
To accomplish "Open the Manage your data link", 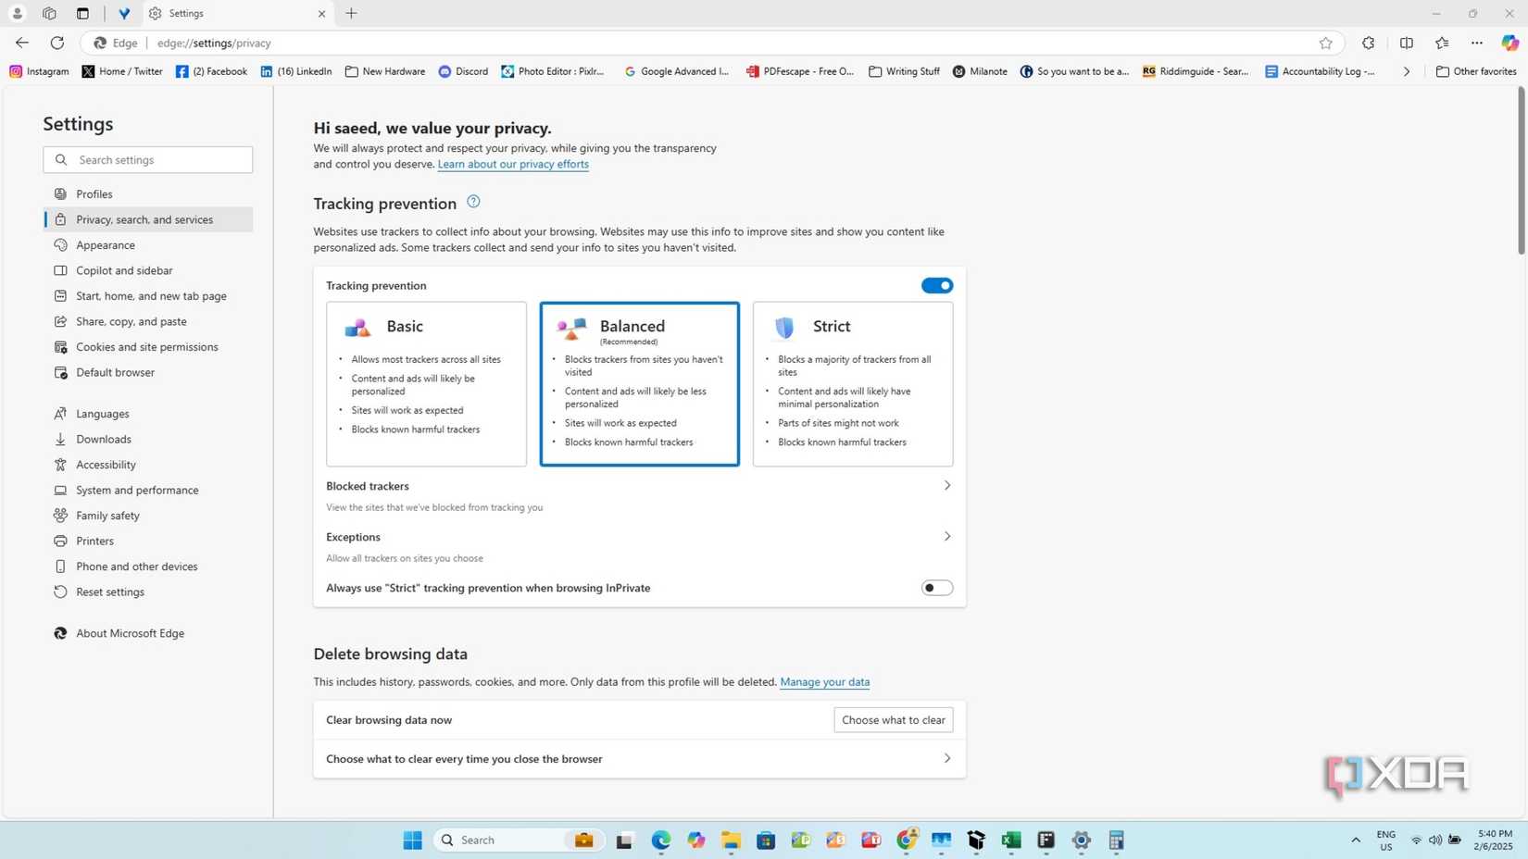I will tap(823, 681).
